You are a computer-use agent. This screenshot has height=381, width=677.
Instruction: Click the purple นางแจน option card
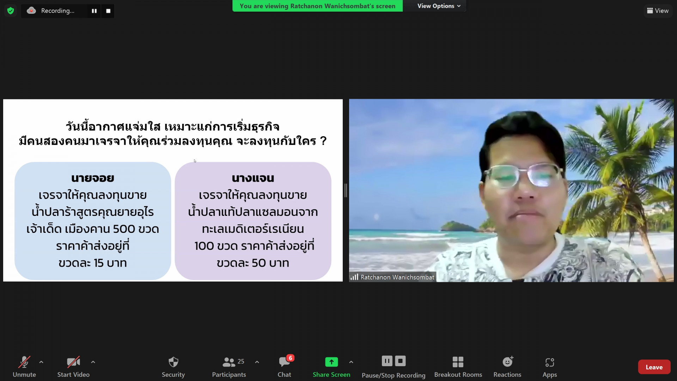[253, 221]
